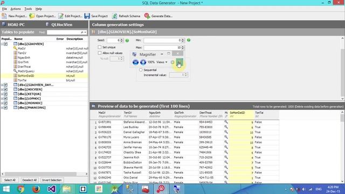Screen dimensions: 345x194
Task: Zoom in with Magnifier plus button
Action: (x=143, y=63)
